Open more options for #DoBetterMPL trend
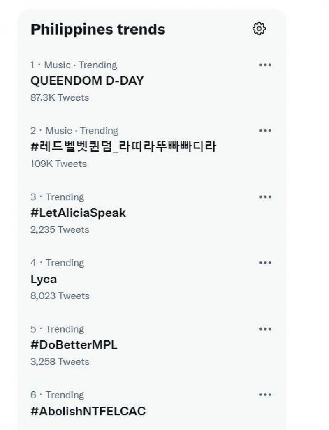The width and height of the screenshot is (329, 430). click(265, 329)
